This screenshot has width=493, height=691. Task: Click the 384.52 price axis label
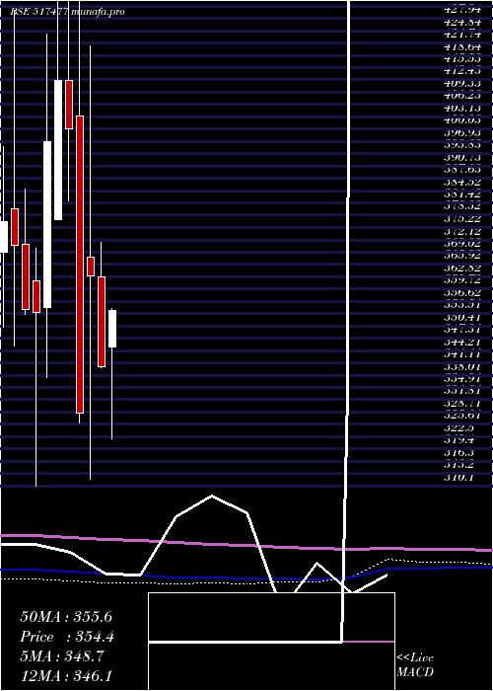pos(461,182)
